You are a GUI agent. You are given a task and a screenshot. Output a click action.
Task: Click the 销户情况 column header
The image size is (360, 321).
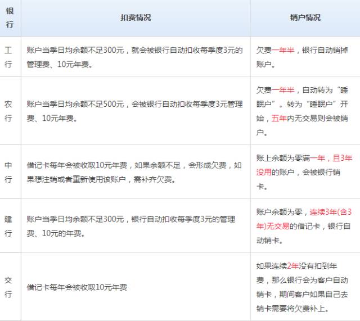(305, 17)
